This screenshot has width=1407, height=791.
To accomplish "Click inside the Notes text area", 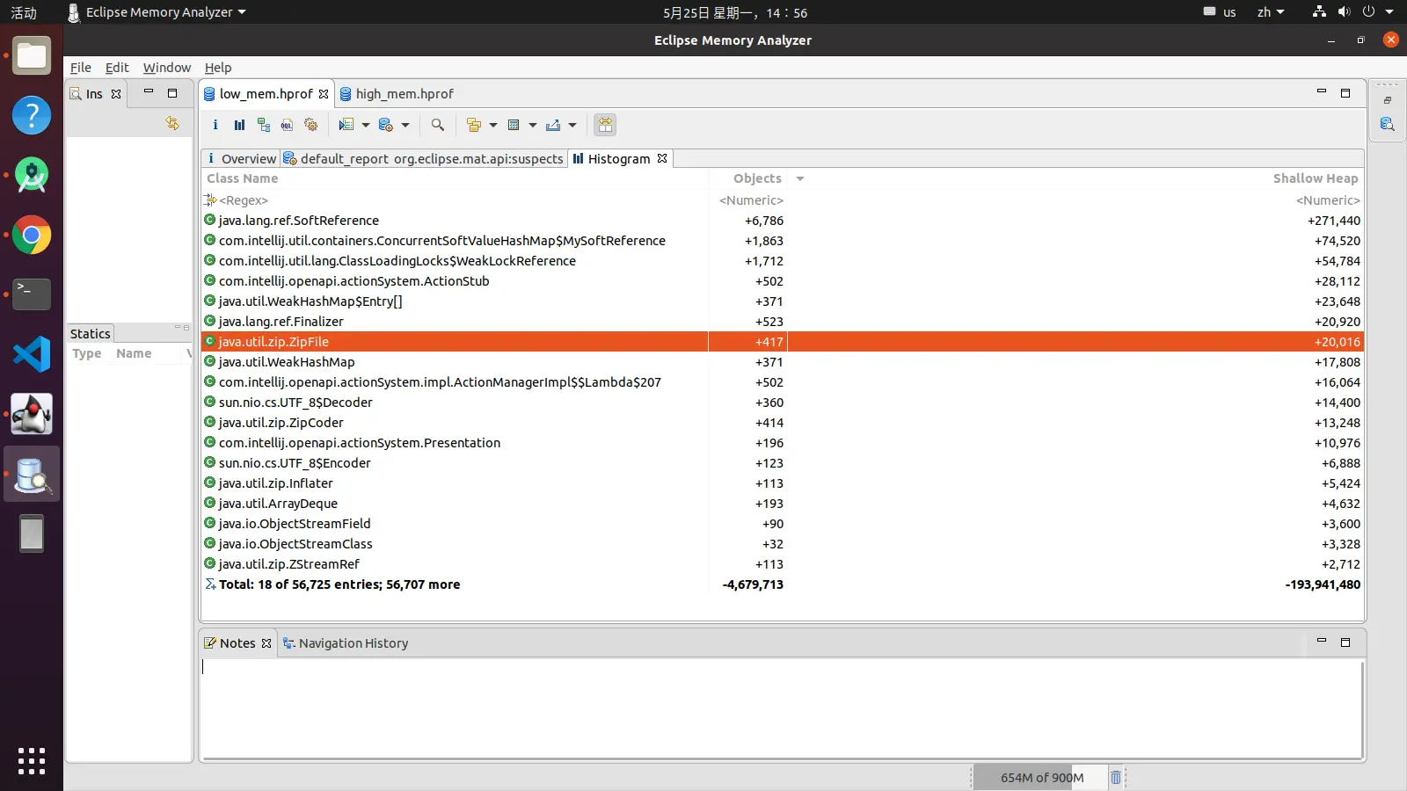I will 781,708.
